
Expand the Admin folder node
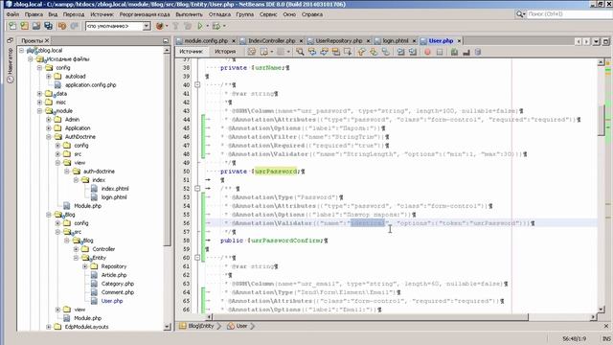(x=49, y=119)
